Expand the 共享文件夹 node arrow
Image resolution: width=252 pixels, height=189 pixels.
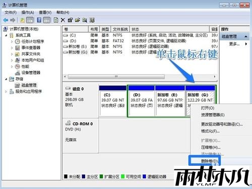coord(12,54)
